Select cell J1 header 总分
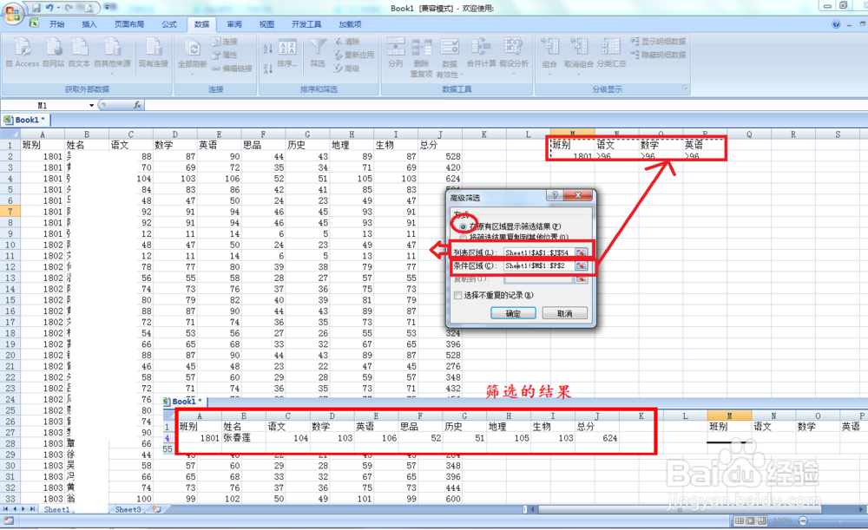This screenshot has width=868, height=530. coord(440,145)
